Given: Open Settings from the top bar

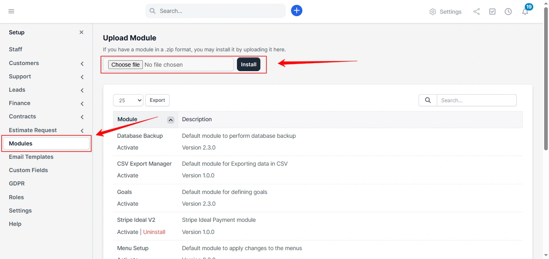Looking at the screenshot, I should (445, 11).
